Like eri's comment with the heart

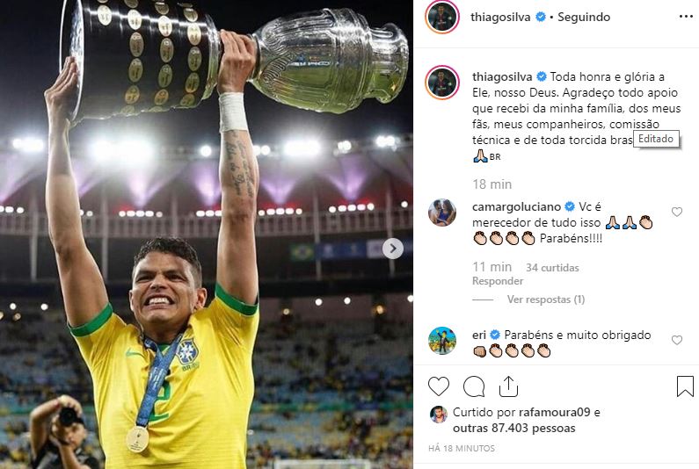(677, 340)
